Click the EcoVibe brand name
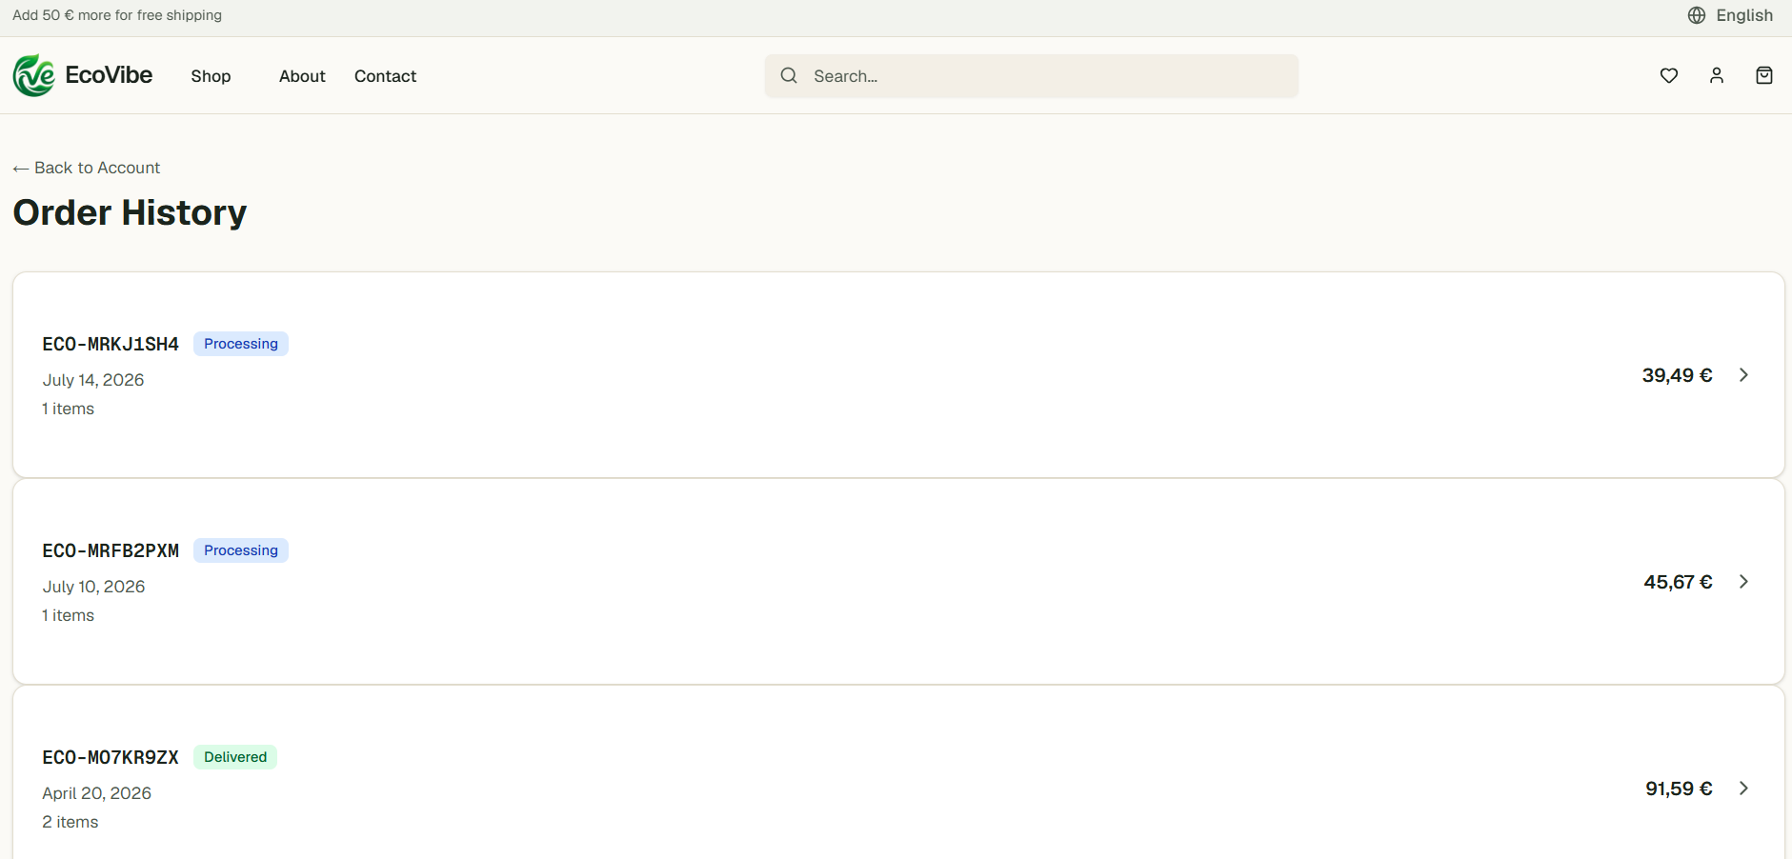1792x859 pixels. pos(109,75)
